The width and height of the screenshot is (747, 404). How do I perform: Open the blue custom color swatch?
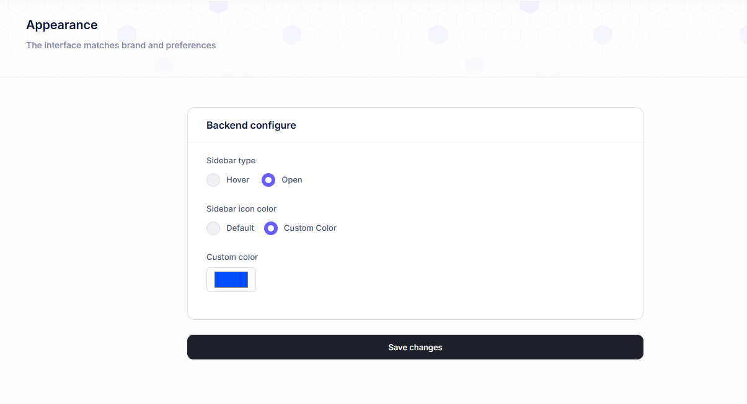click(231, 280)
